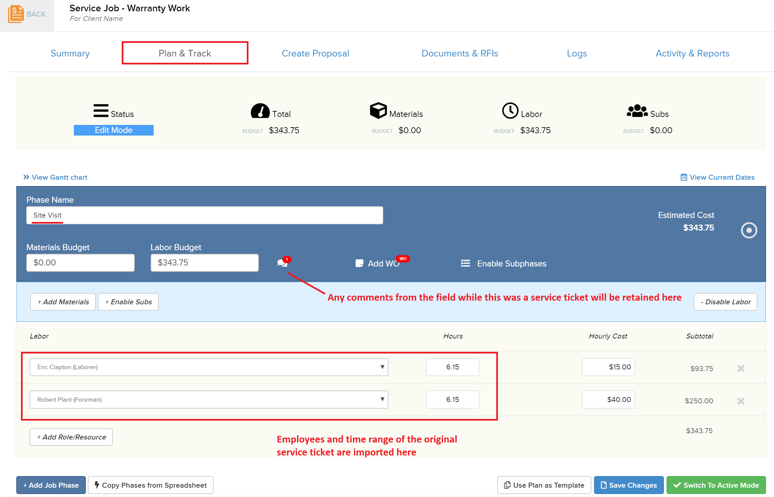Click the orange invoice logo icon
This screenshot has height=497, width=774.
point(16,14)
